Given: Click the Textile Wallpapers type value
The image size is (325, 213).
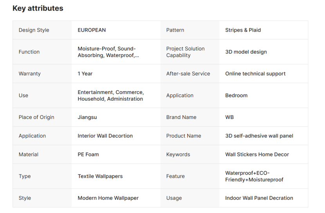Looking at the screenshot, I should pyautogui.click(x=100, y=176).
